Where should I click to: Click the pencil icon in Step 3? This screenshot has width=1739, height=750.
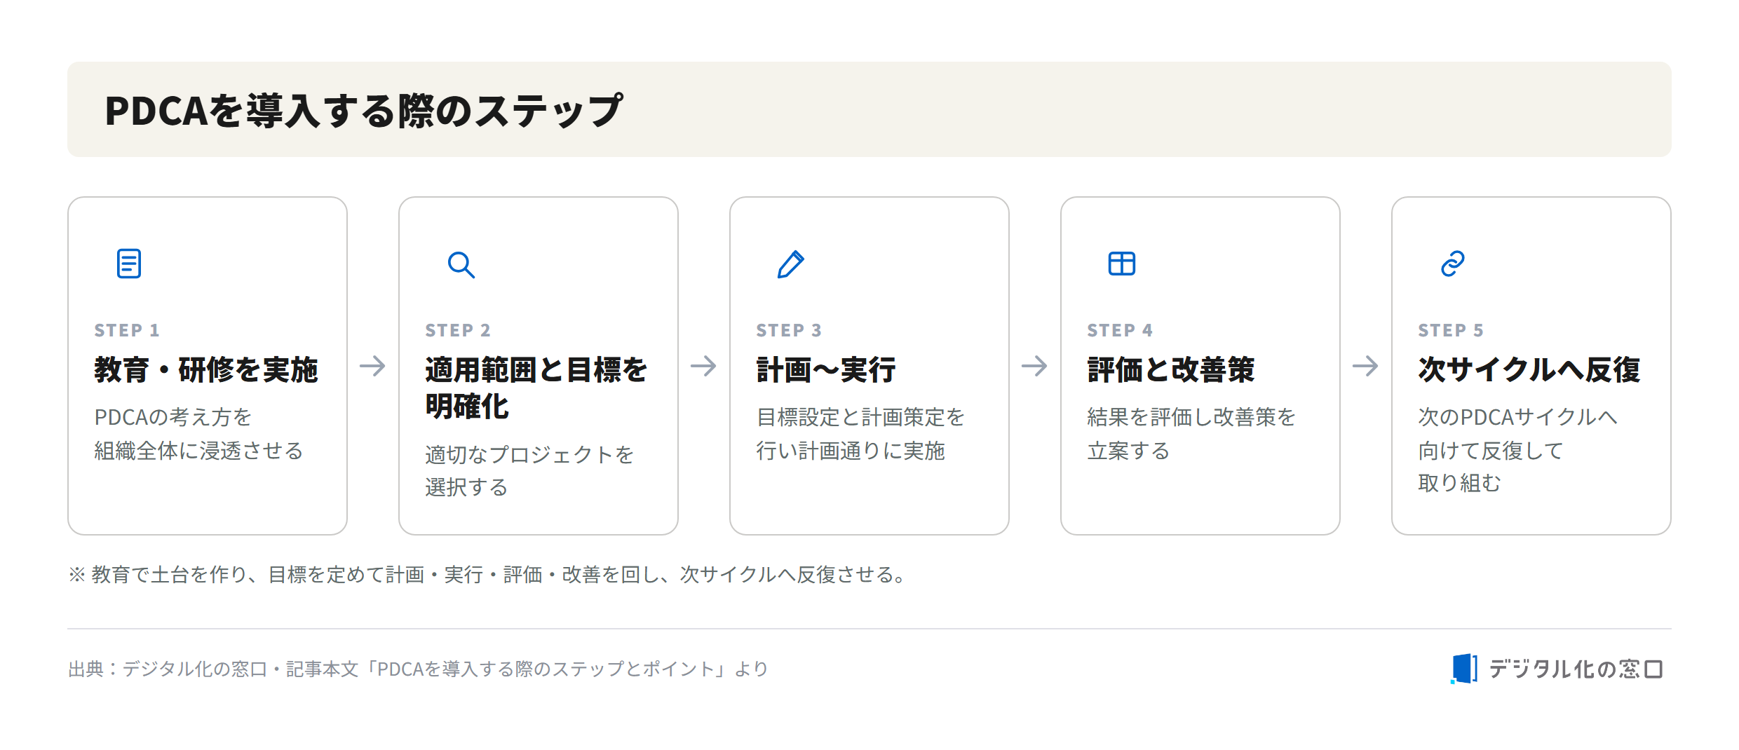coord(790,264)
